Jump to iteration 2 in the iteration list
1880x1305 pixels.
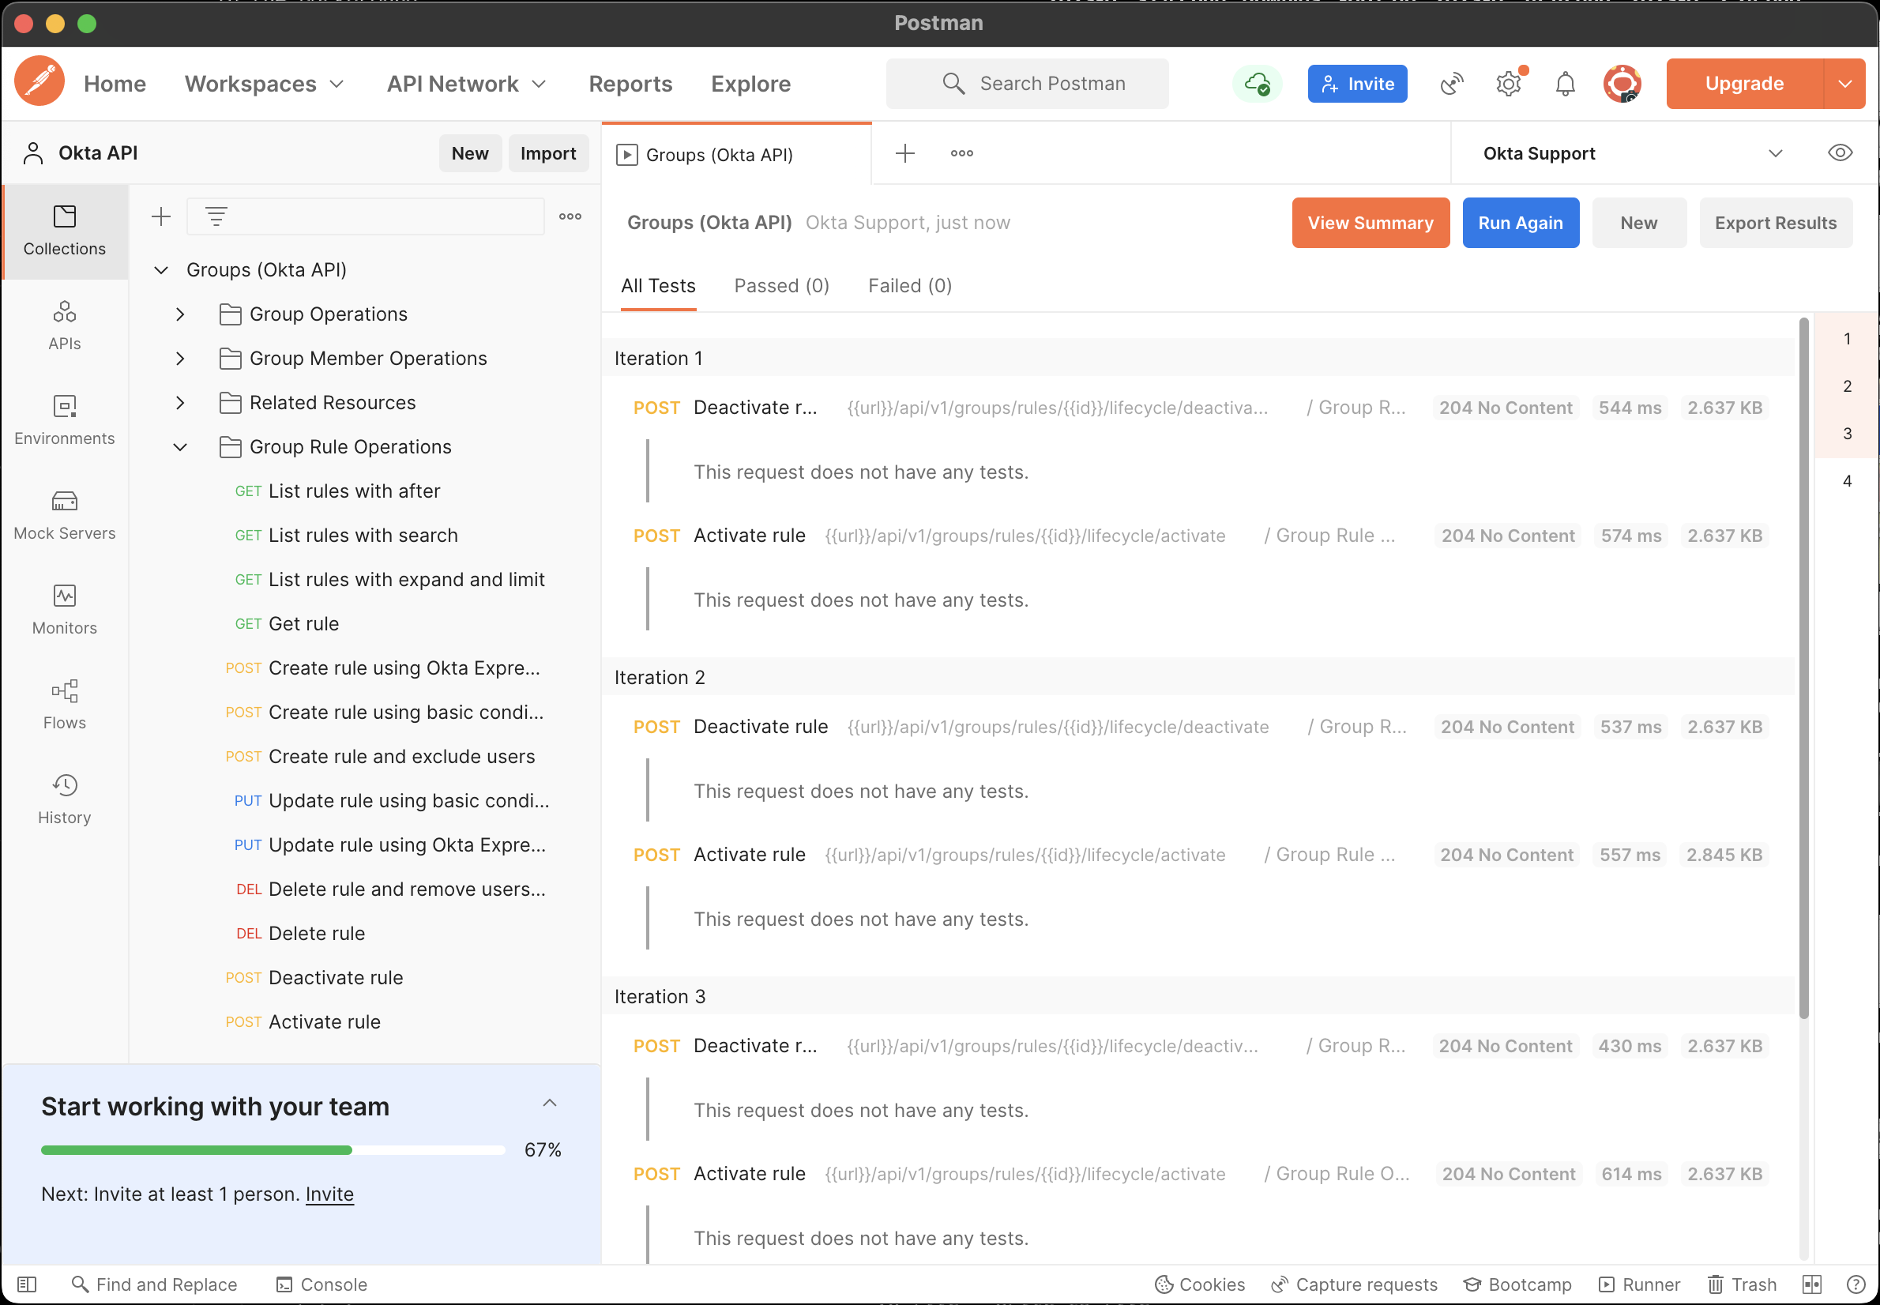[1847, 386]
